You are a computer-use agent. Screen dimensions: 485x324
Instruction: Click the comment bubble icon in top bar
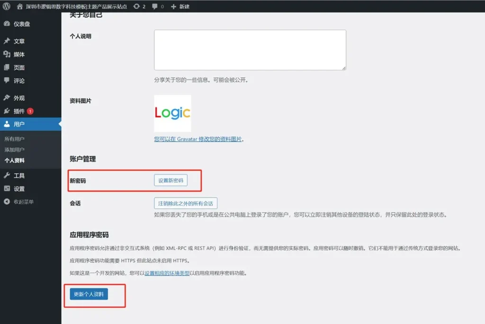(155, 7)
